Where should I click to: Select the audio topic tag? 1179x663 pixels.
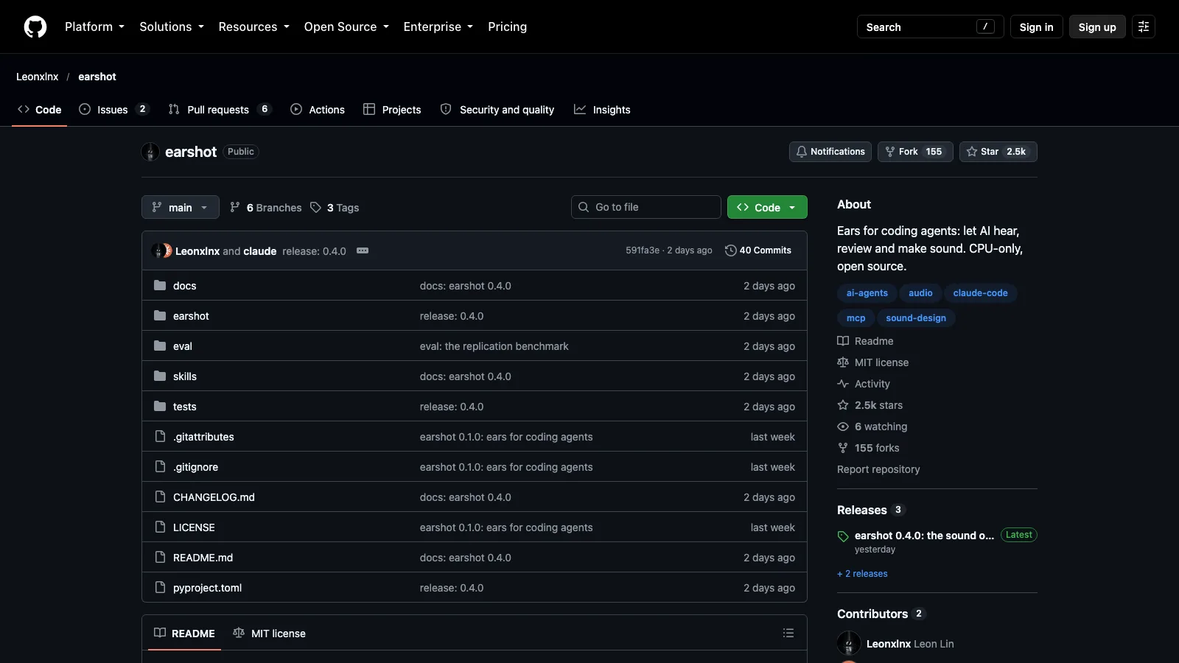point(920,293)
